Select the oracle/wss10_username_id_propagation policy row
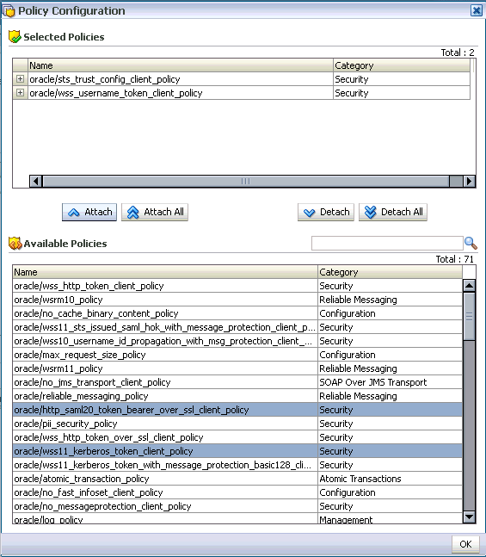486x557 pixels. pyautogui.click(x=237, y=341)
